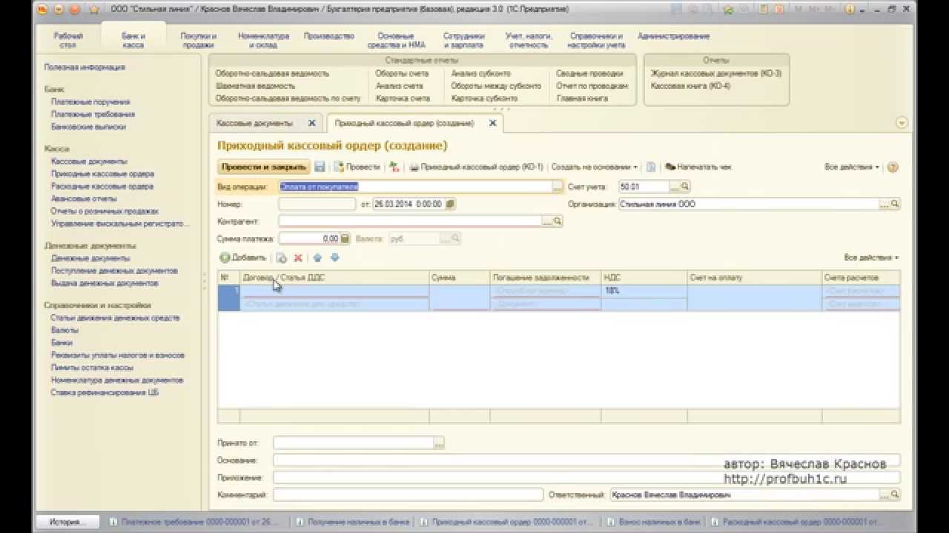Image resolution: width=949 pixels, height=533 pixels.
Task: Click into the Сумма платежа field
Action: (310, 239)
